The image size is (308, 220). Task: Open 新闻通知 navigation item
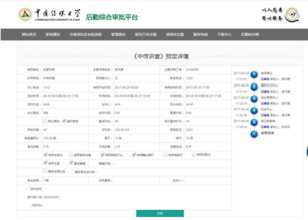click(53, 34)
